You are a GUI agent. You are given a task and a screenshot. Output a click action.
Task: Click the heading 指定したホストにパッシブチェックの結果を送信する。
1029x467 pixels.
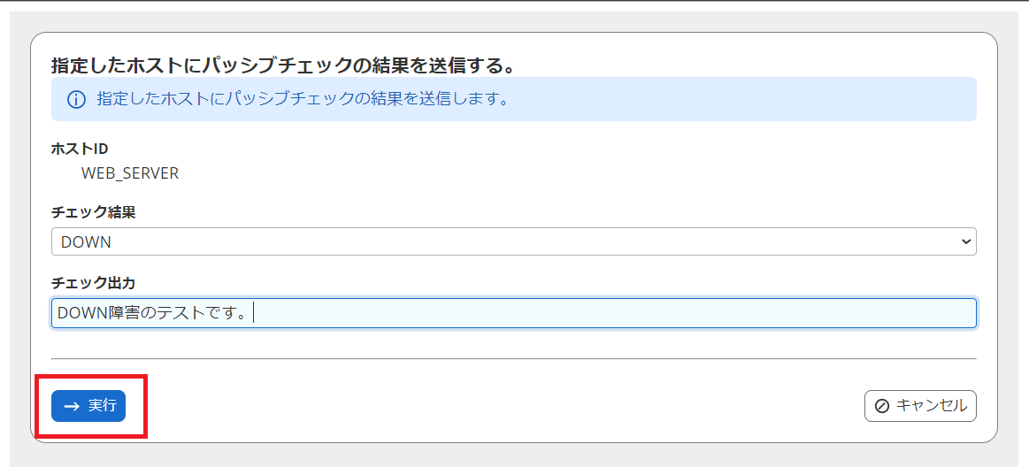283,65
